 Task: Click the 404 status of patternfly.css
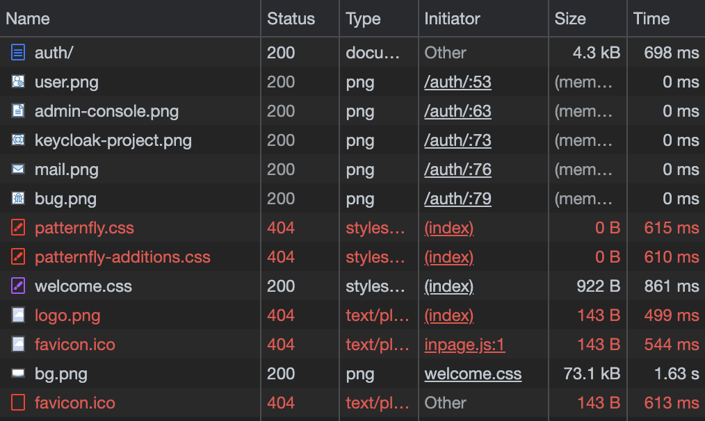(x=281, y=228)
